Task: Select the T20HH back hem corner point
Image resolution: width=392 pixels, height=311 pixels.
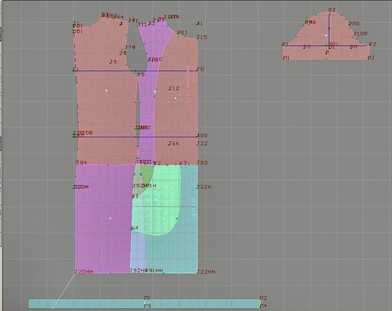Action: (84, 272)
